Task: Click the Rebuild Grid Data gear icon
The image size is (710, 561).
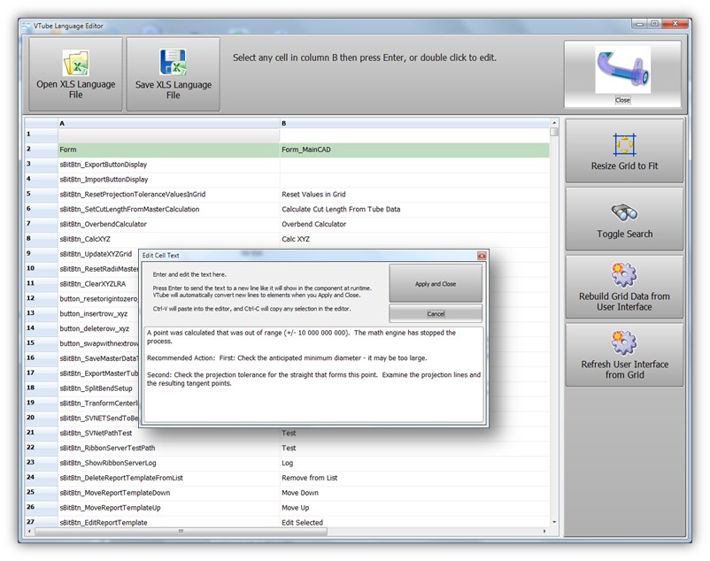Action: (x=624, y=274)
